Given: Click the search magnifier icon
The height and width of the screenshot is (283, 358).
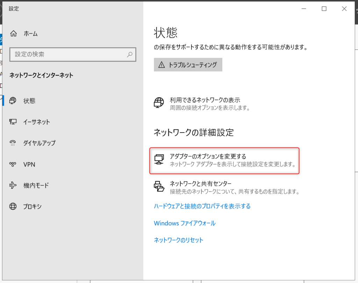Looking at the screenshot, I should (x=130, y=55).
